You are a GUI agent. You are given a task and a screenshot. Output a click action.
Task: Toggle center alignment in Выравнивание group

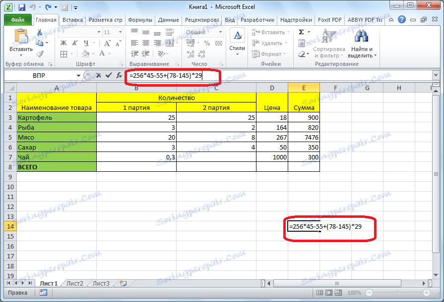click(x=145, y=43)
